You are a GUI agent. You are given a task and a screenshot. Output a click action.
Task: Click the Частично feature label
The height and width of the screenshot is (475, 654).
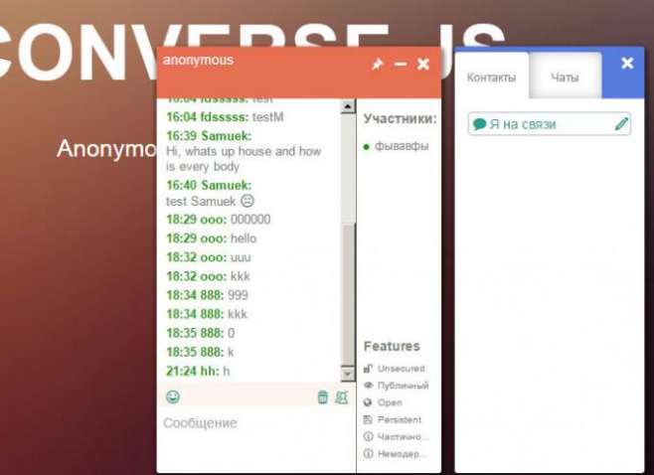point(403,436)
